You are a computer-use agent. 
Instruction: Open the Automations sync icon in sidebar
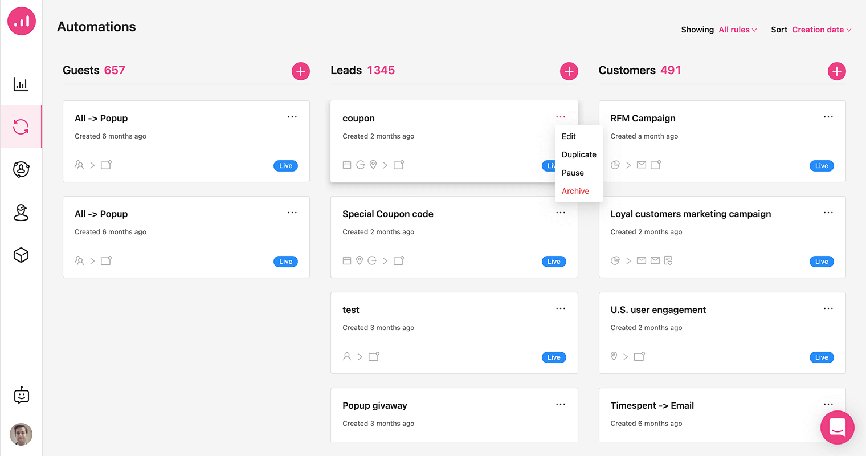(x=21, y=127)
